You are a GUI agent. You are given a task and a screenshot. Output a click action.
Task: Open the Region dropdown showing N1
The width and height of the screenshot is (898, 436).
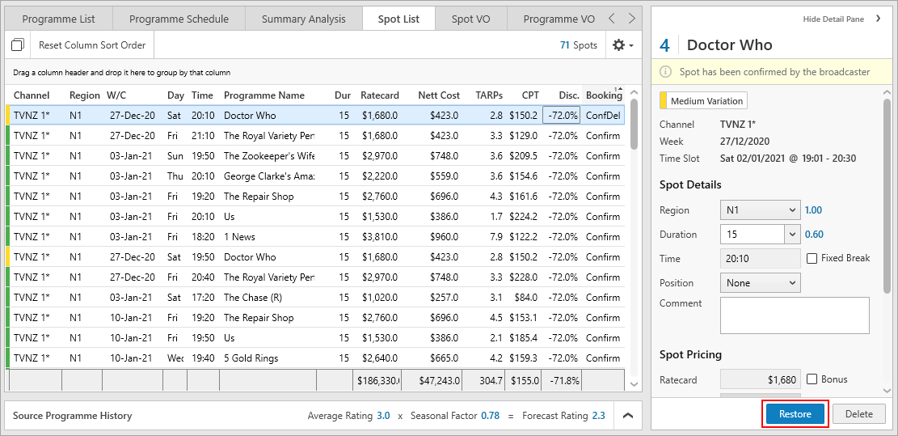click(760, 210)
